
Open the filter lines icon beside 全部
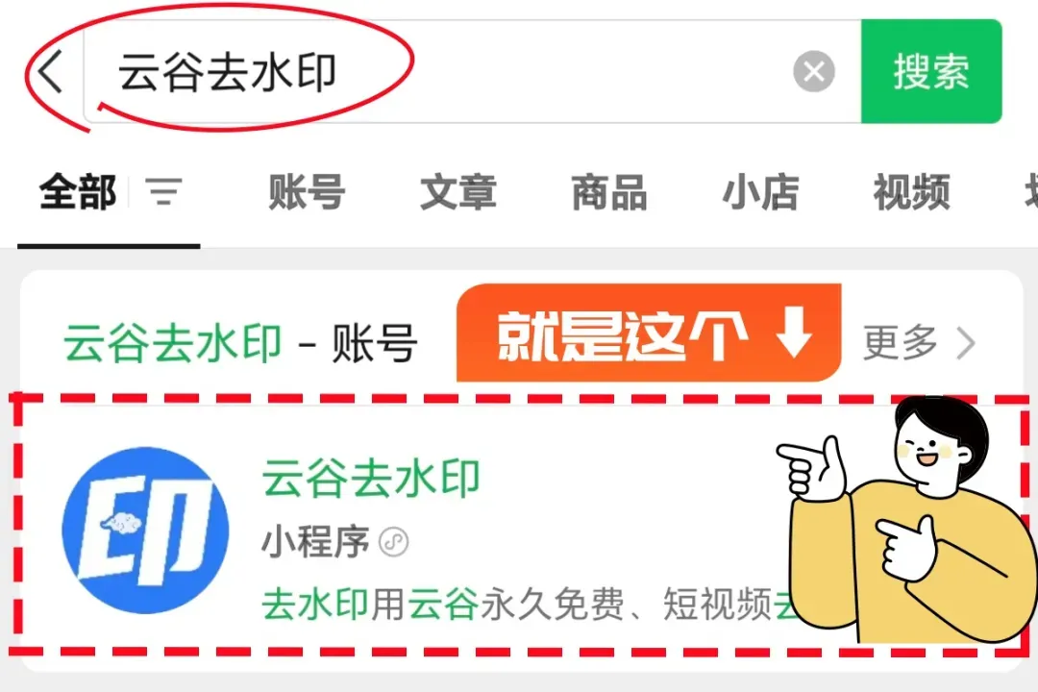point(164,191)
